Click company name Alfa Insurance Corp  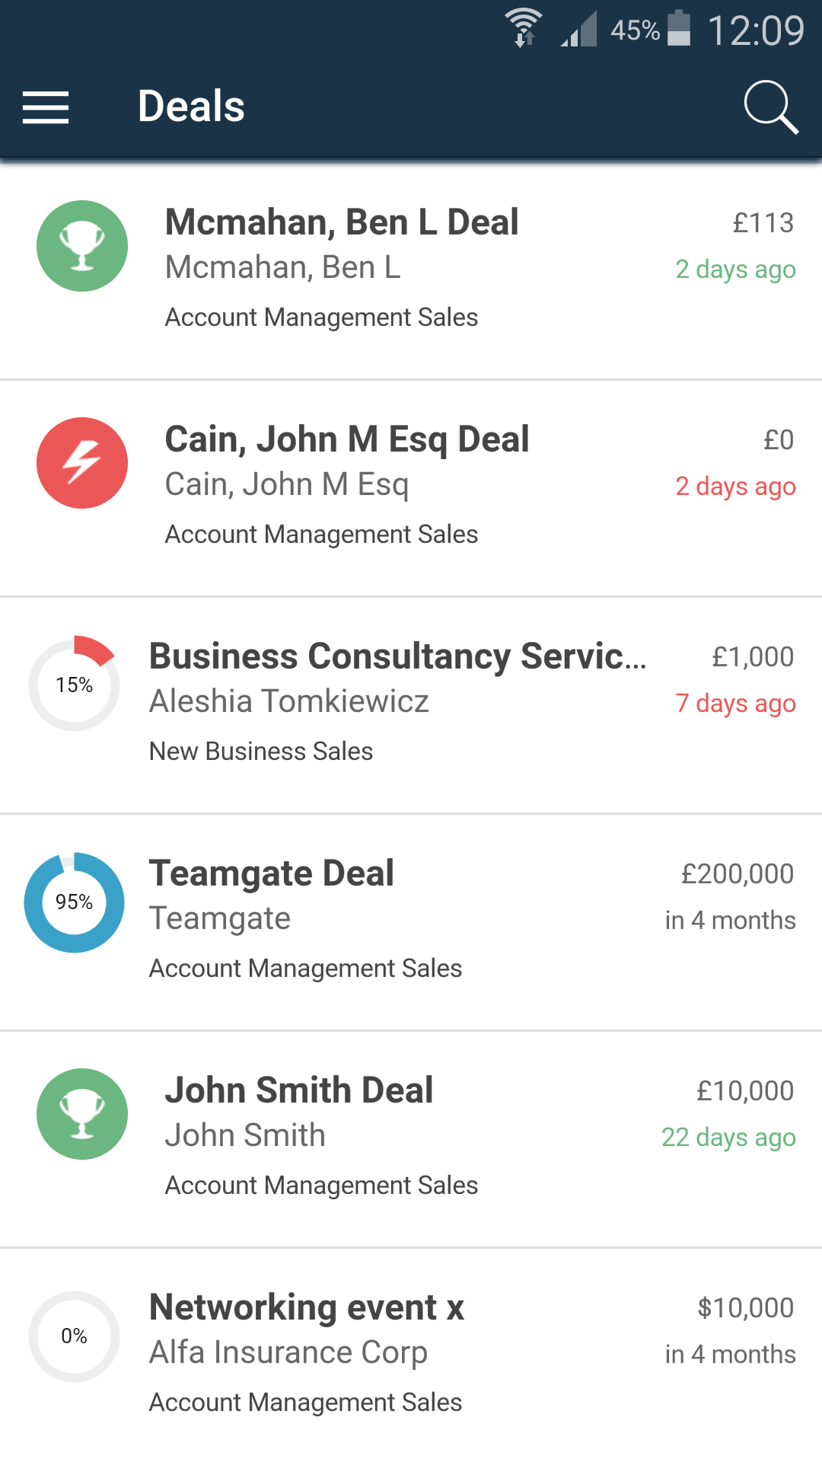tap(288, 1353)
